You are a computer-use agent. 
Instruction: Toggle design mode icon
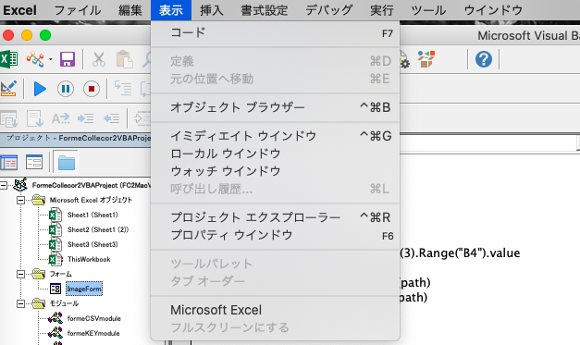coord(8,89)
